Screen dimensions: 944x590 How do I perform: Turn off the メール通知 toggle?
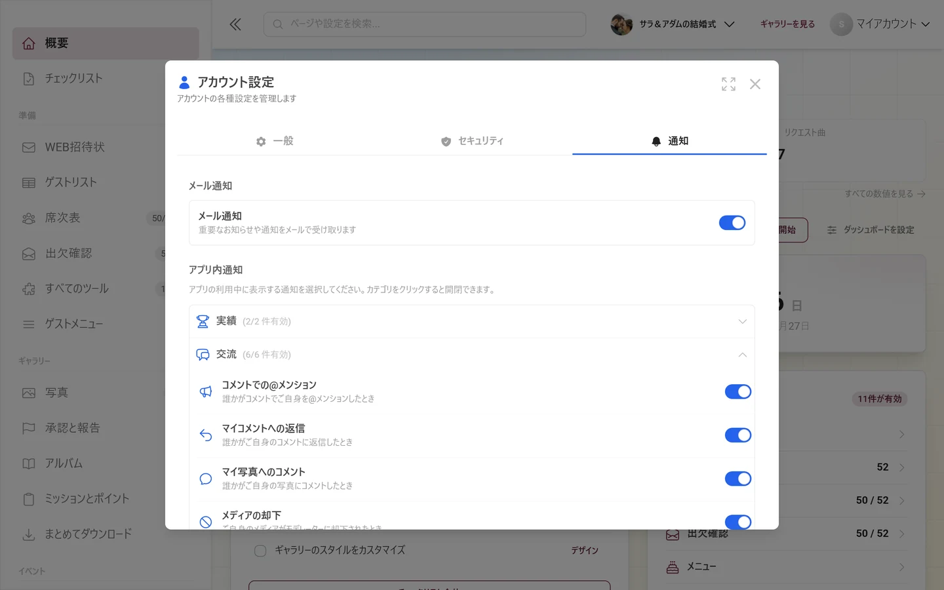click(732, 223)
